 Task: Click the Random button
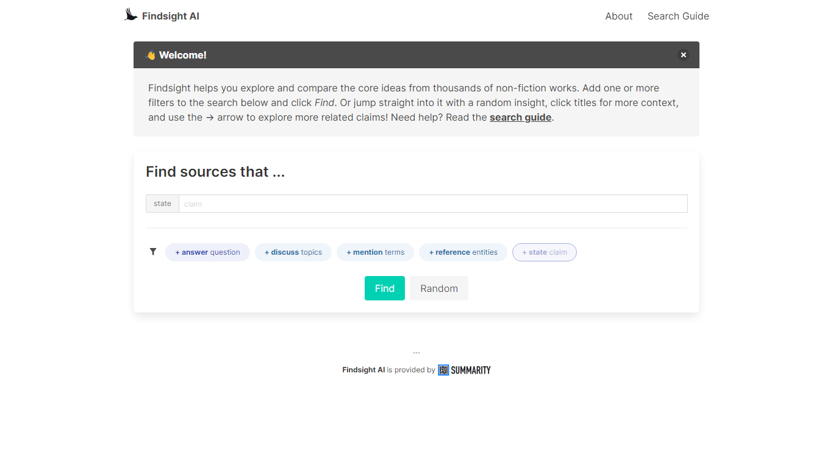(x=438, y=288)
